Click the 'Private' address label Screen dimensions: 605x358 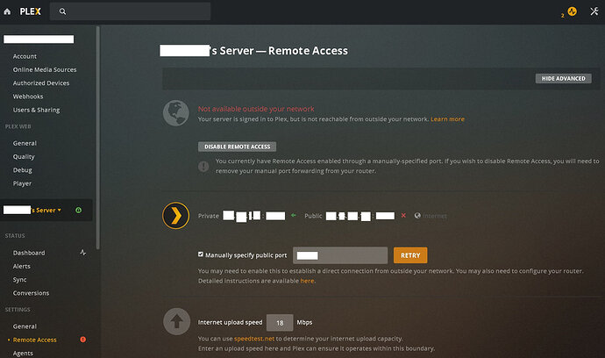[x=209, y=216]
